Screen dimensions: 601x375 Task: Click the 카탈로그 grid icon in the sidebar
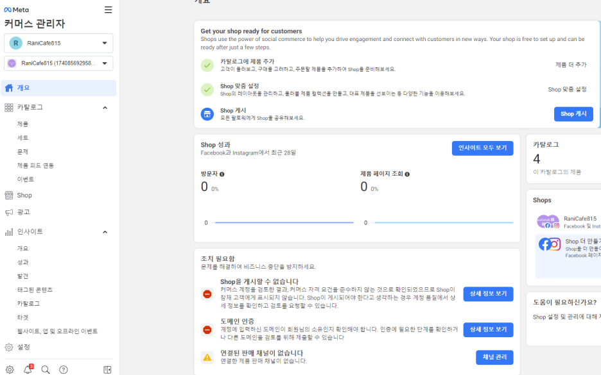9,108
